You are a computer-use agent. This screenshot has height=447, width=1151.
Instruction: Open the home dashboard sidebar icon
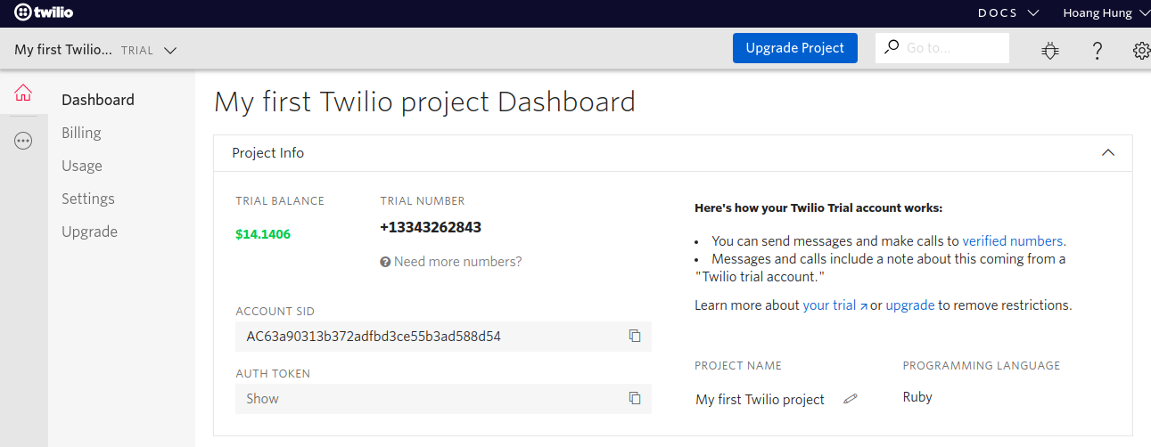[x=23, y=93]
